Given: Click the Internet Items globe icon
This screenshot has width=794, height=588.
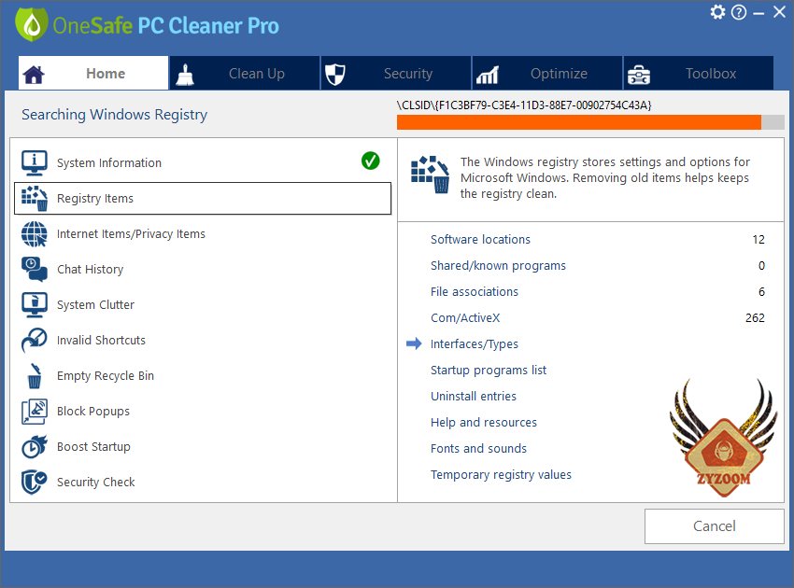Looking at the screenshot, I should click(35, 233).
